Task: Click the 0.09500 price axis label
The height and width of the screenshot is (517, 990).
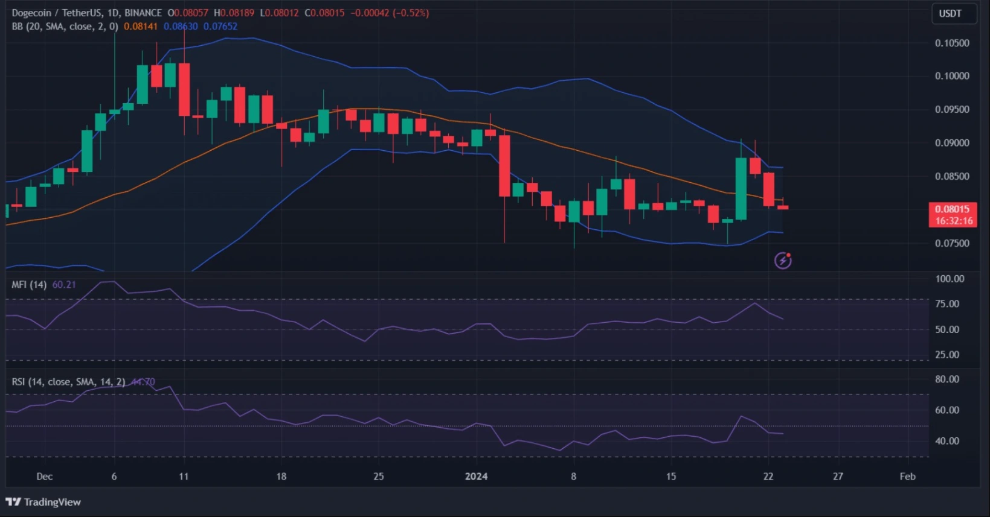Action: point(952,109)
